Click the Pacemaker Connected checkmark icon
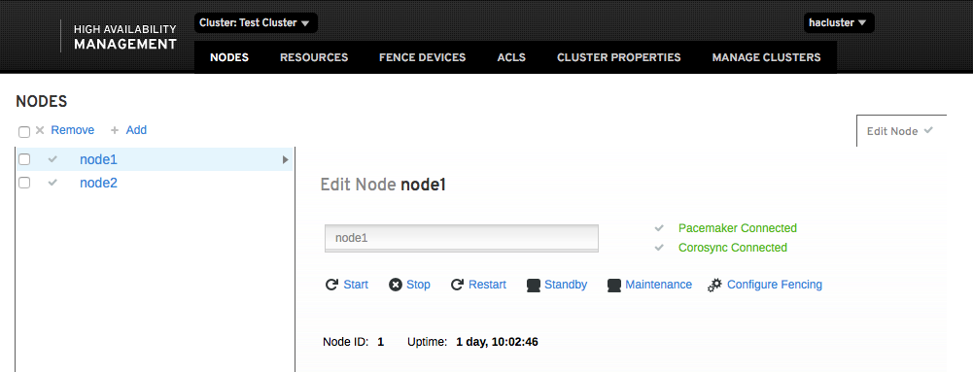The image size is (973, 372). click(659, 228)
